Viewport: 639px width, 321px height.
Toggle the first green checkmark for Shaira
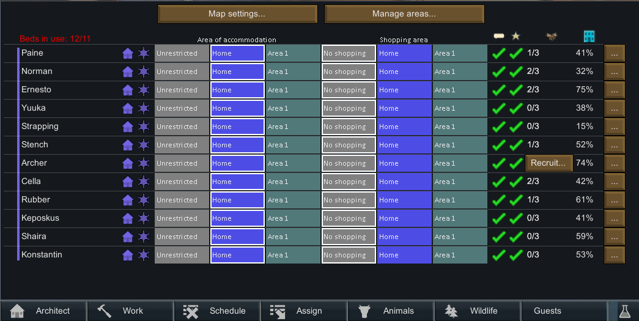(x=499, y=237)
